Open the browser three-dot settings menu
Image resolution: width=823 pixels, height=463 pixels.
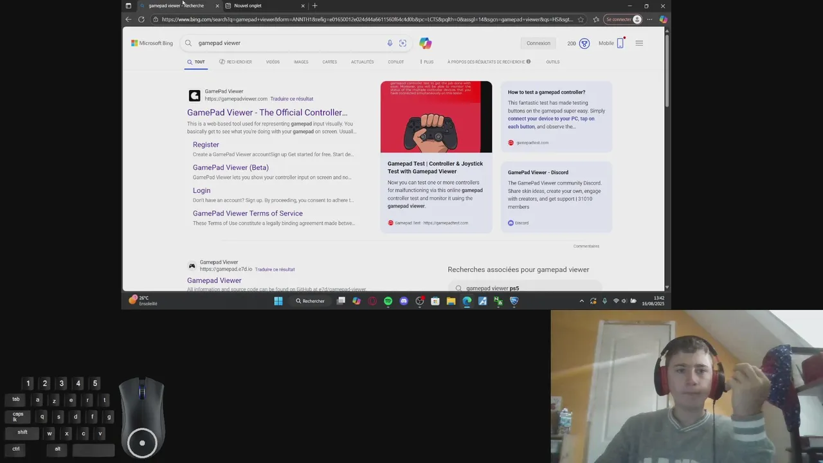click(x=650, y=19)
